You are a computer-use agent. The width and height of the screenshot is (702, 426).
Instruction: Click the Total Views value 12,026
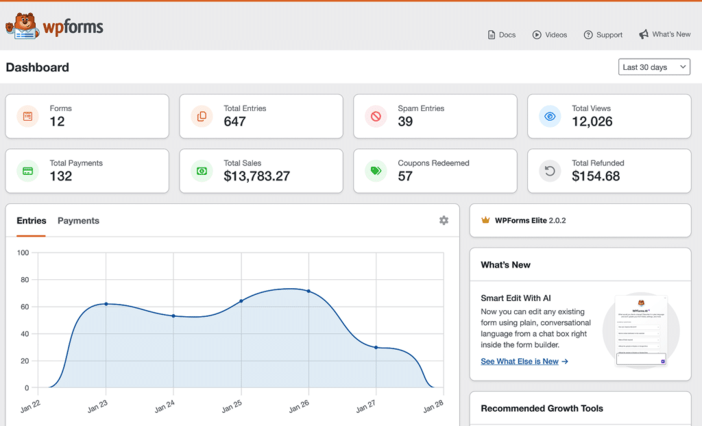[x=592, y=121]
